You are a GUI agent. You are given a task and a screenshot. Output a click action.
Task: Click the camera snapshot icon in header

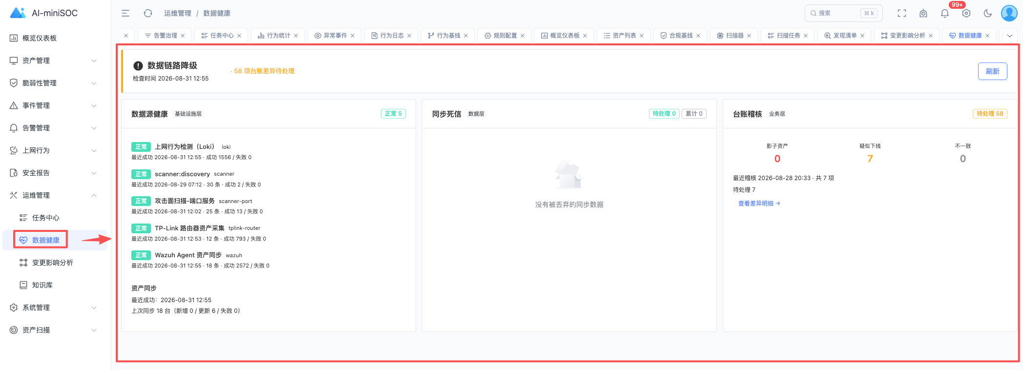(x=923, y=13)
